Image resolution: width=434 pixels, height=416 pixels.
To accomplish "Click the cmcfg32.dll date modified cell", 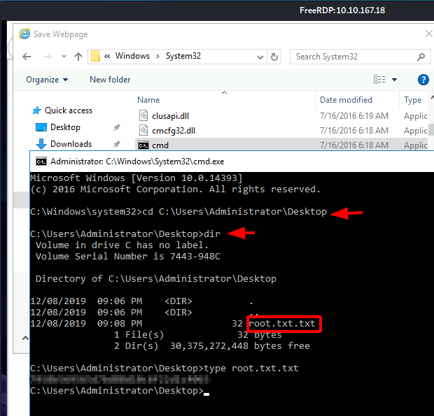I will point(354,131).
